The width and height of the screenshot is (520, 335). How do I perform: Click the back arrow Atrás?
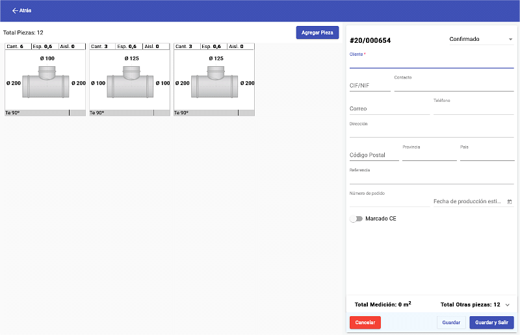tap(21, 10)
